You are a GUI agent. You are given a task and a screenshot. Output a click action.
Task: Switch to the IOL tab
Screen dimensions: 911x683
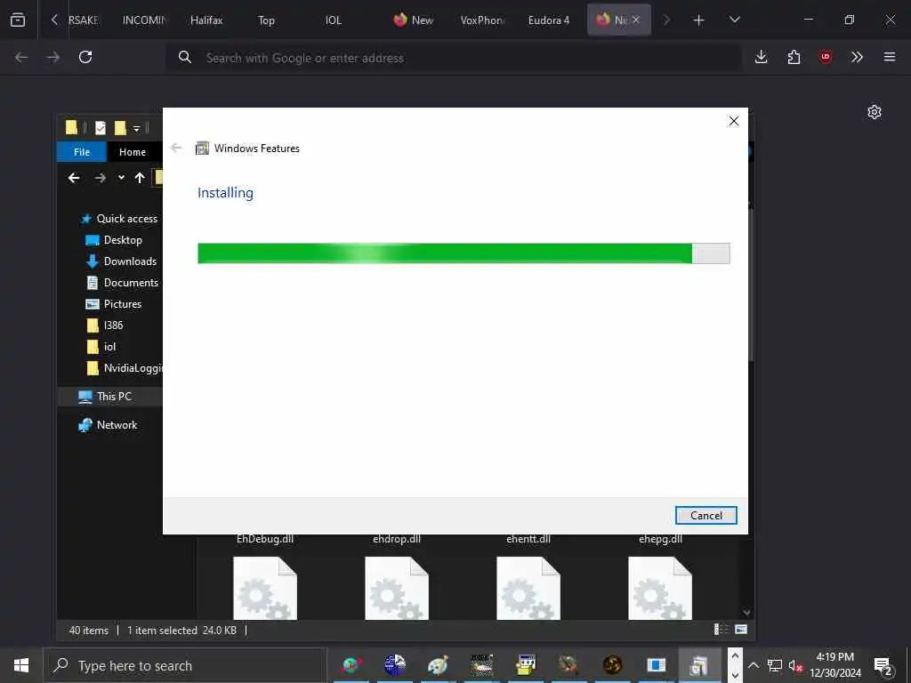tap(334, 20)
